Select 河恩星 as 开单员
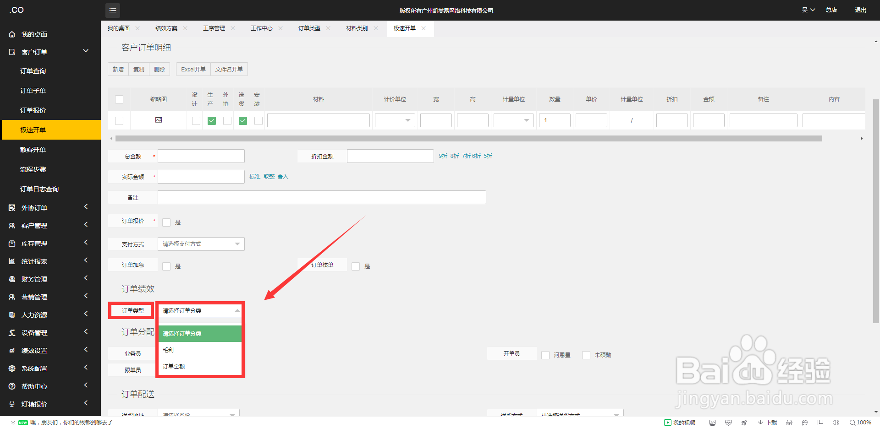Viewport: 880px width, 428px height. point(545,355)
